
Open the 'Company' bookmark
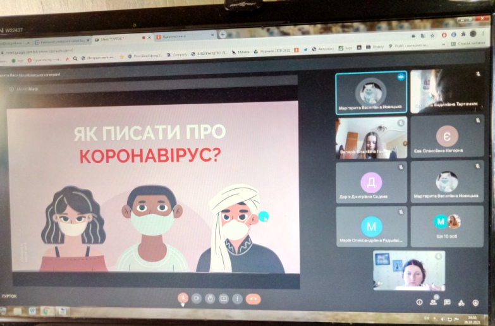click(x=177, y=54)
